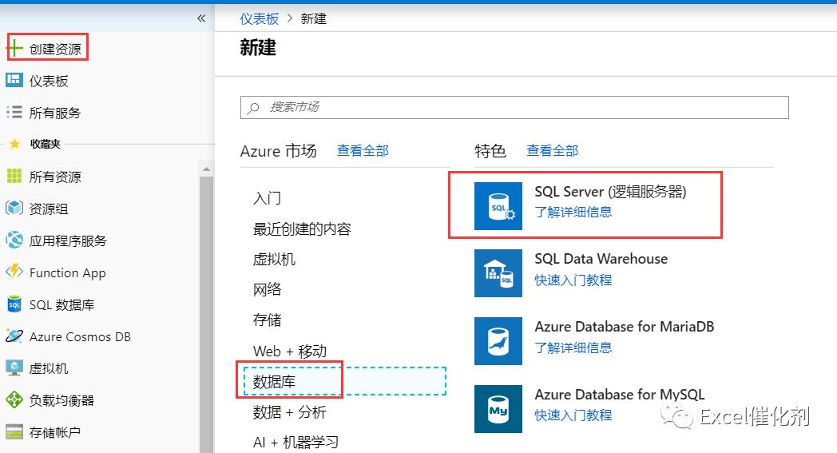The image size is (837, 453).
Task: Open 快速入门教程 under SQL Data Warehouse
Action: coord(573,280)
